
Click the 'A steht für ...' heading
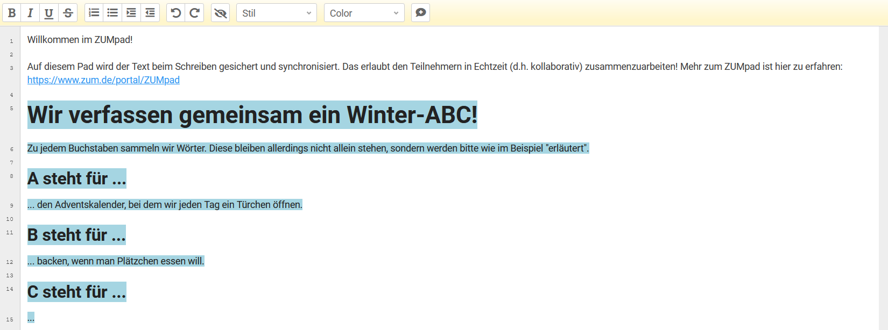pyautogui.click(x=77, y=178)
